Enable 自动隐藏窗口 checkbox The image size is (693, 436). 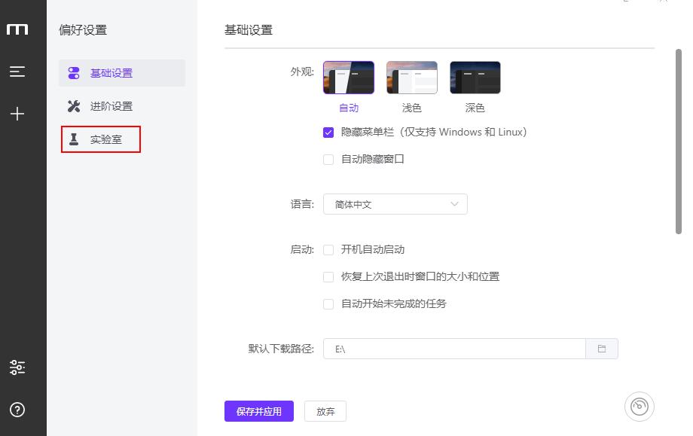(x=328, y=159)
